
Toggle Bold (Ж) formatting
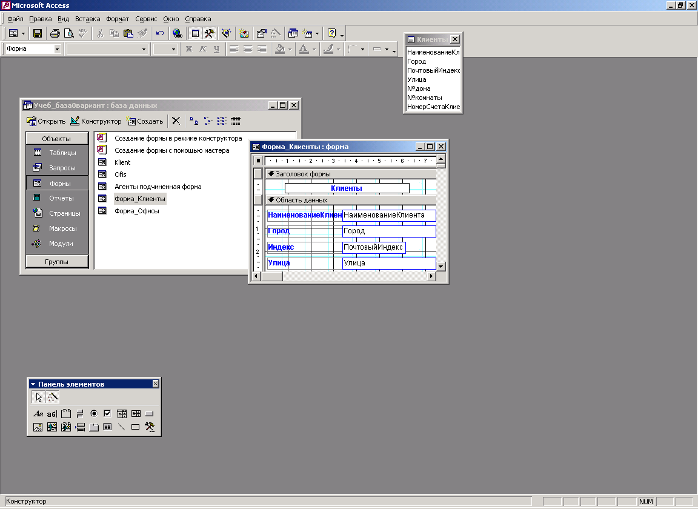click(189, 49)
